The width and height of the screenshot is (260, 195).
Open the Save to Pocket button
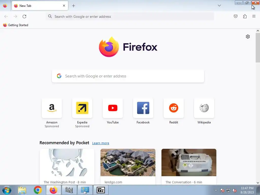tap(235, 16)
